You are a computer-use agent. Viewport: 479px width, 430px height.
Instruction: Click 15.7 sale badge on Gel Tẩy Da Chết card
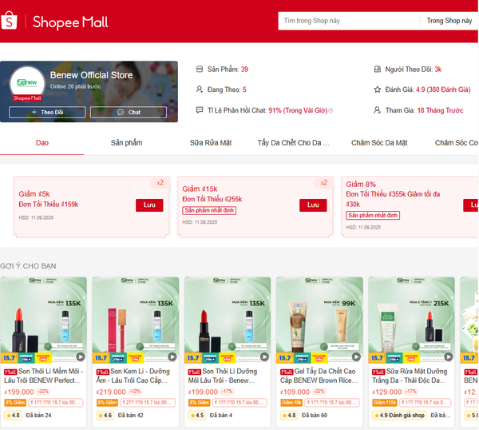284,358
